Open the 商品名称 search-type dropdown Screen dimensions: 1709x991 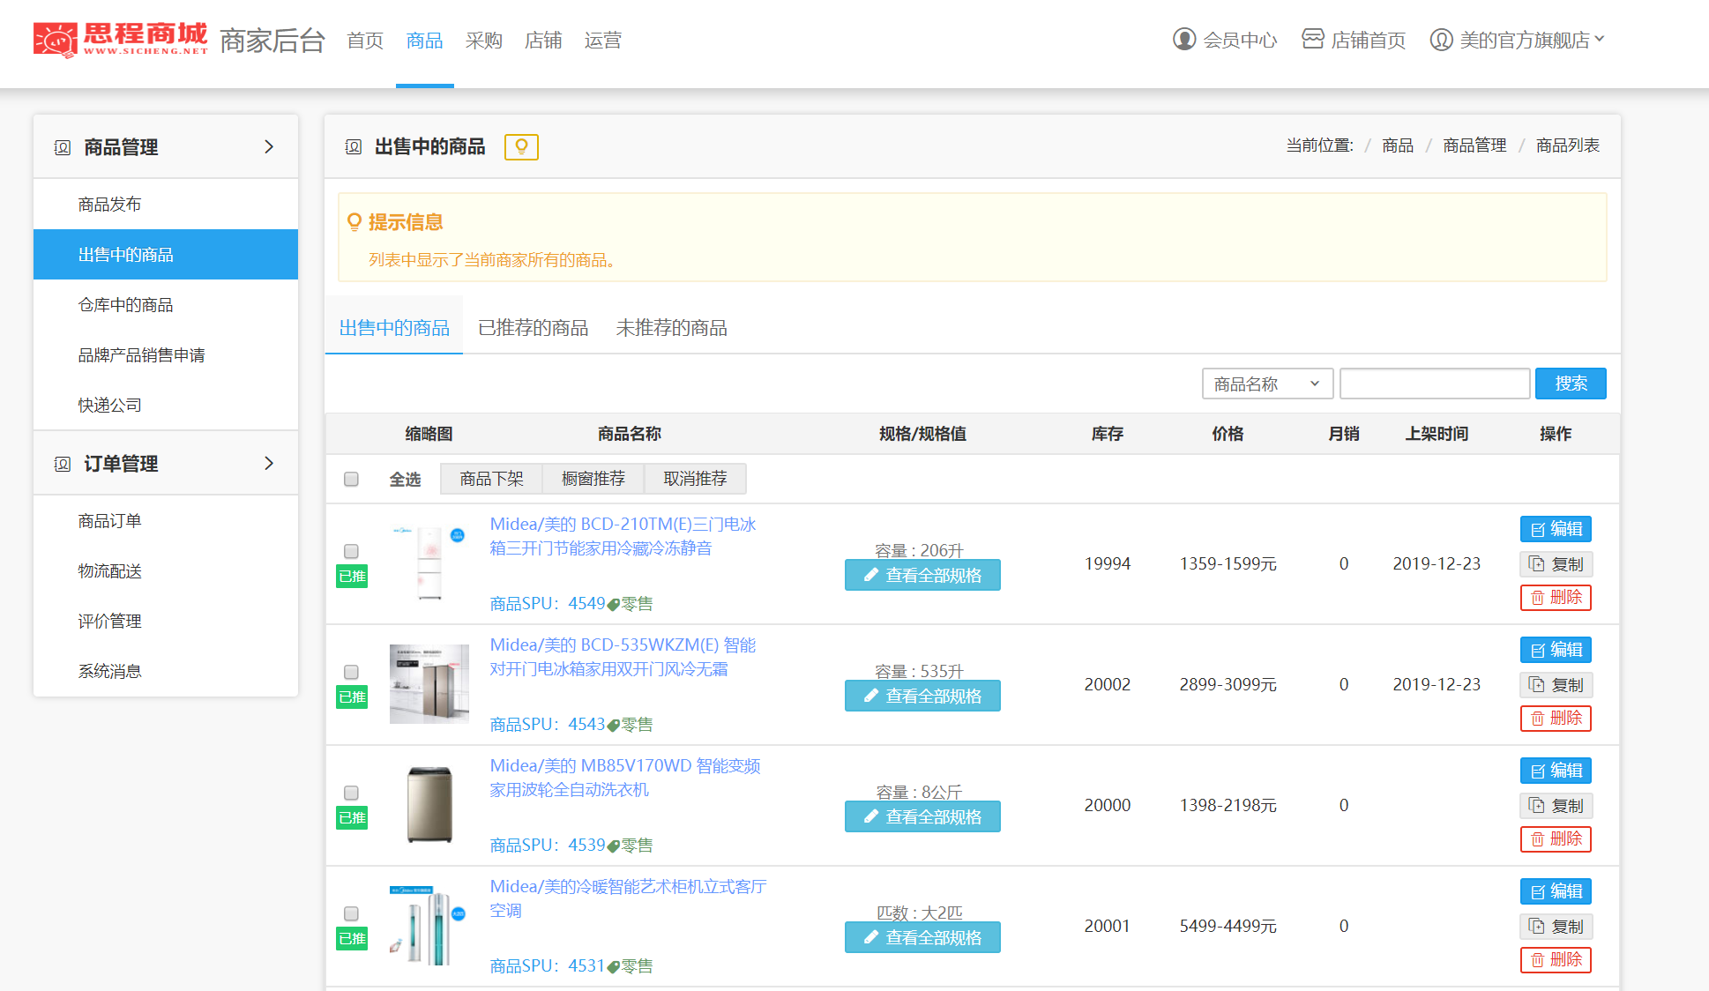(1267, 384)
